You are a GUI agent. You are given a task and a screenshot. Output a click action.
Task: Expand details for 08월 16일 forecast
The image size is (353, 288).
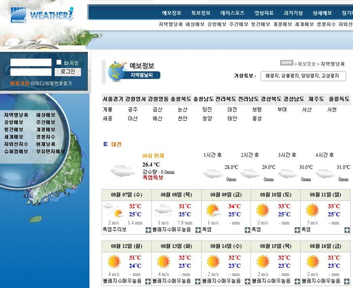coord(347,281)
